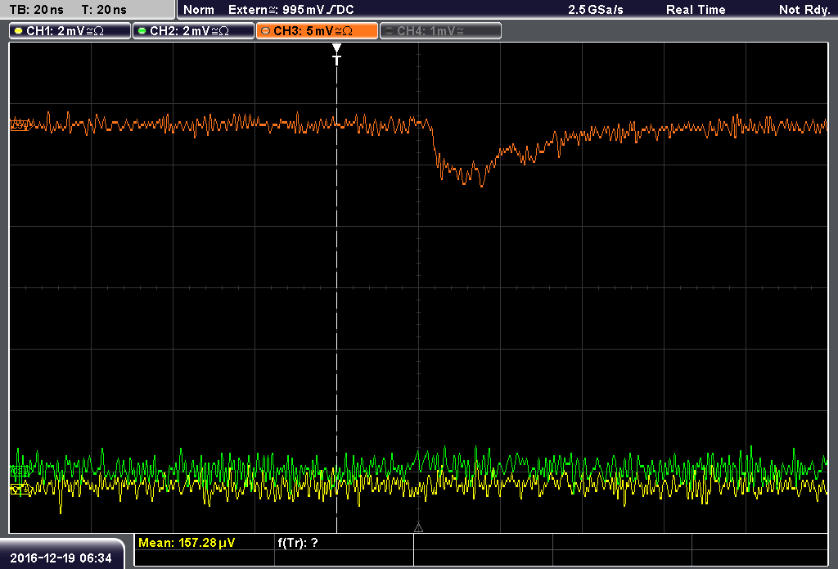This screenshot has width=838, height=569.
Task: Click the Norm trigger mode label
Action: point(198,10)
